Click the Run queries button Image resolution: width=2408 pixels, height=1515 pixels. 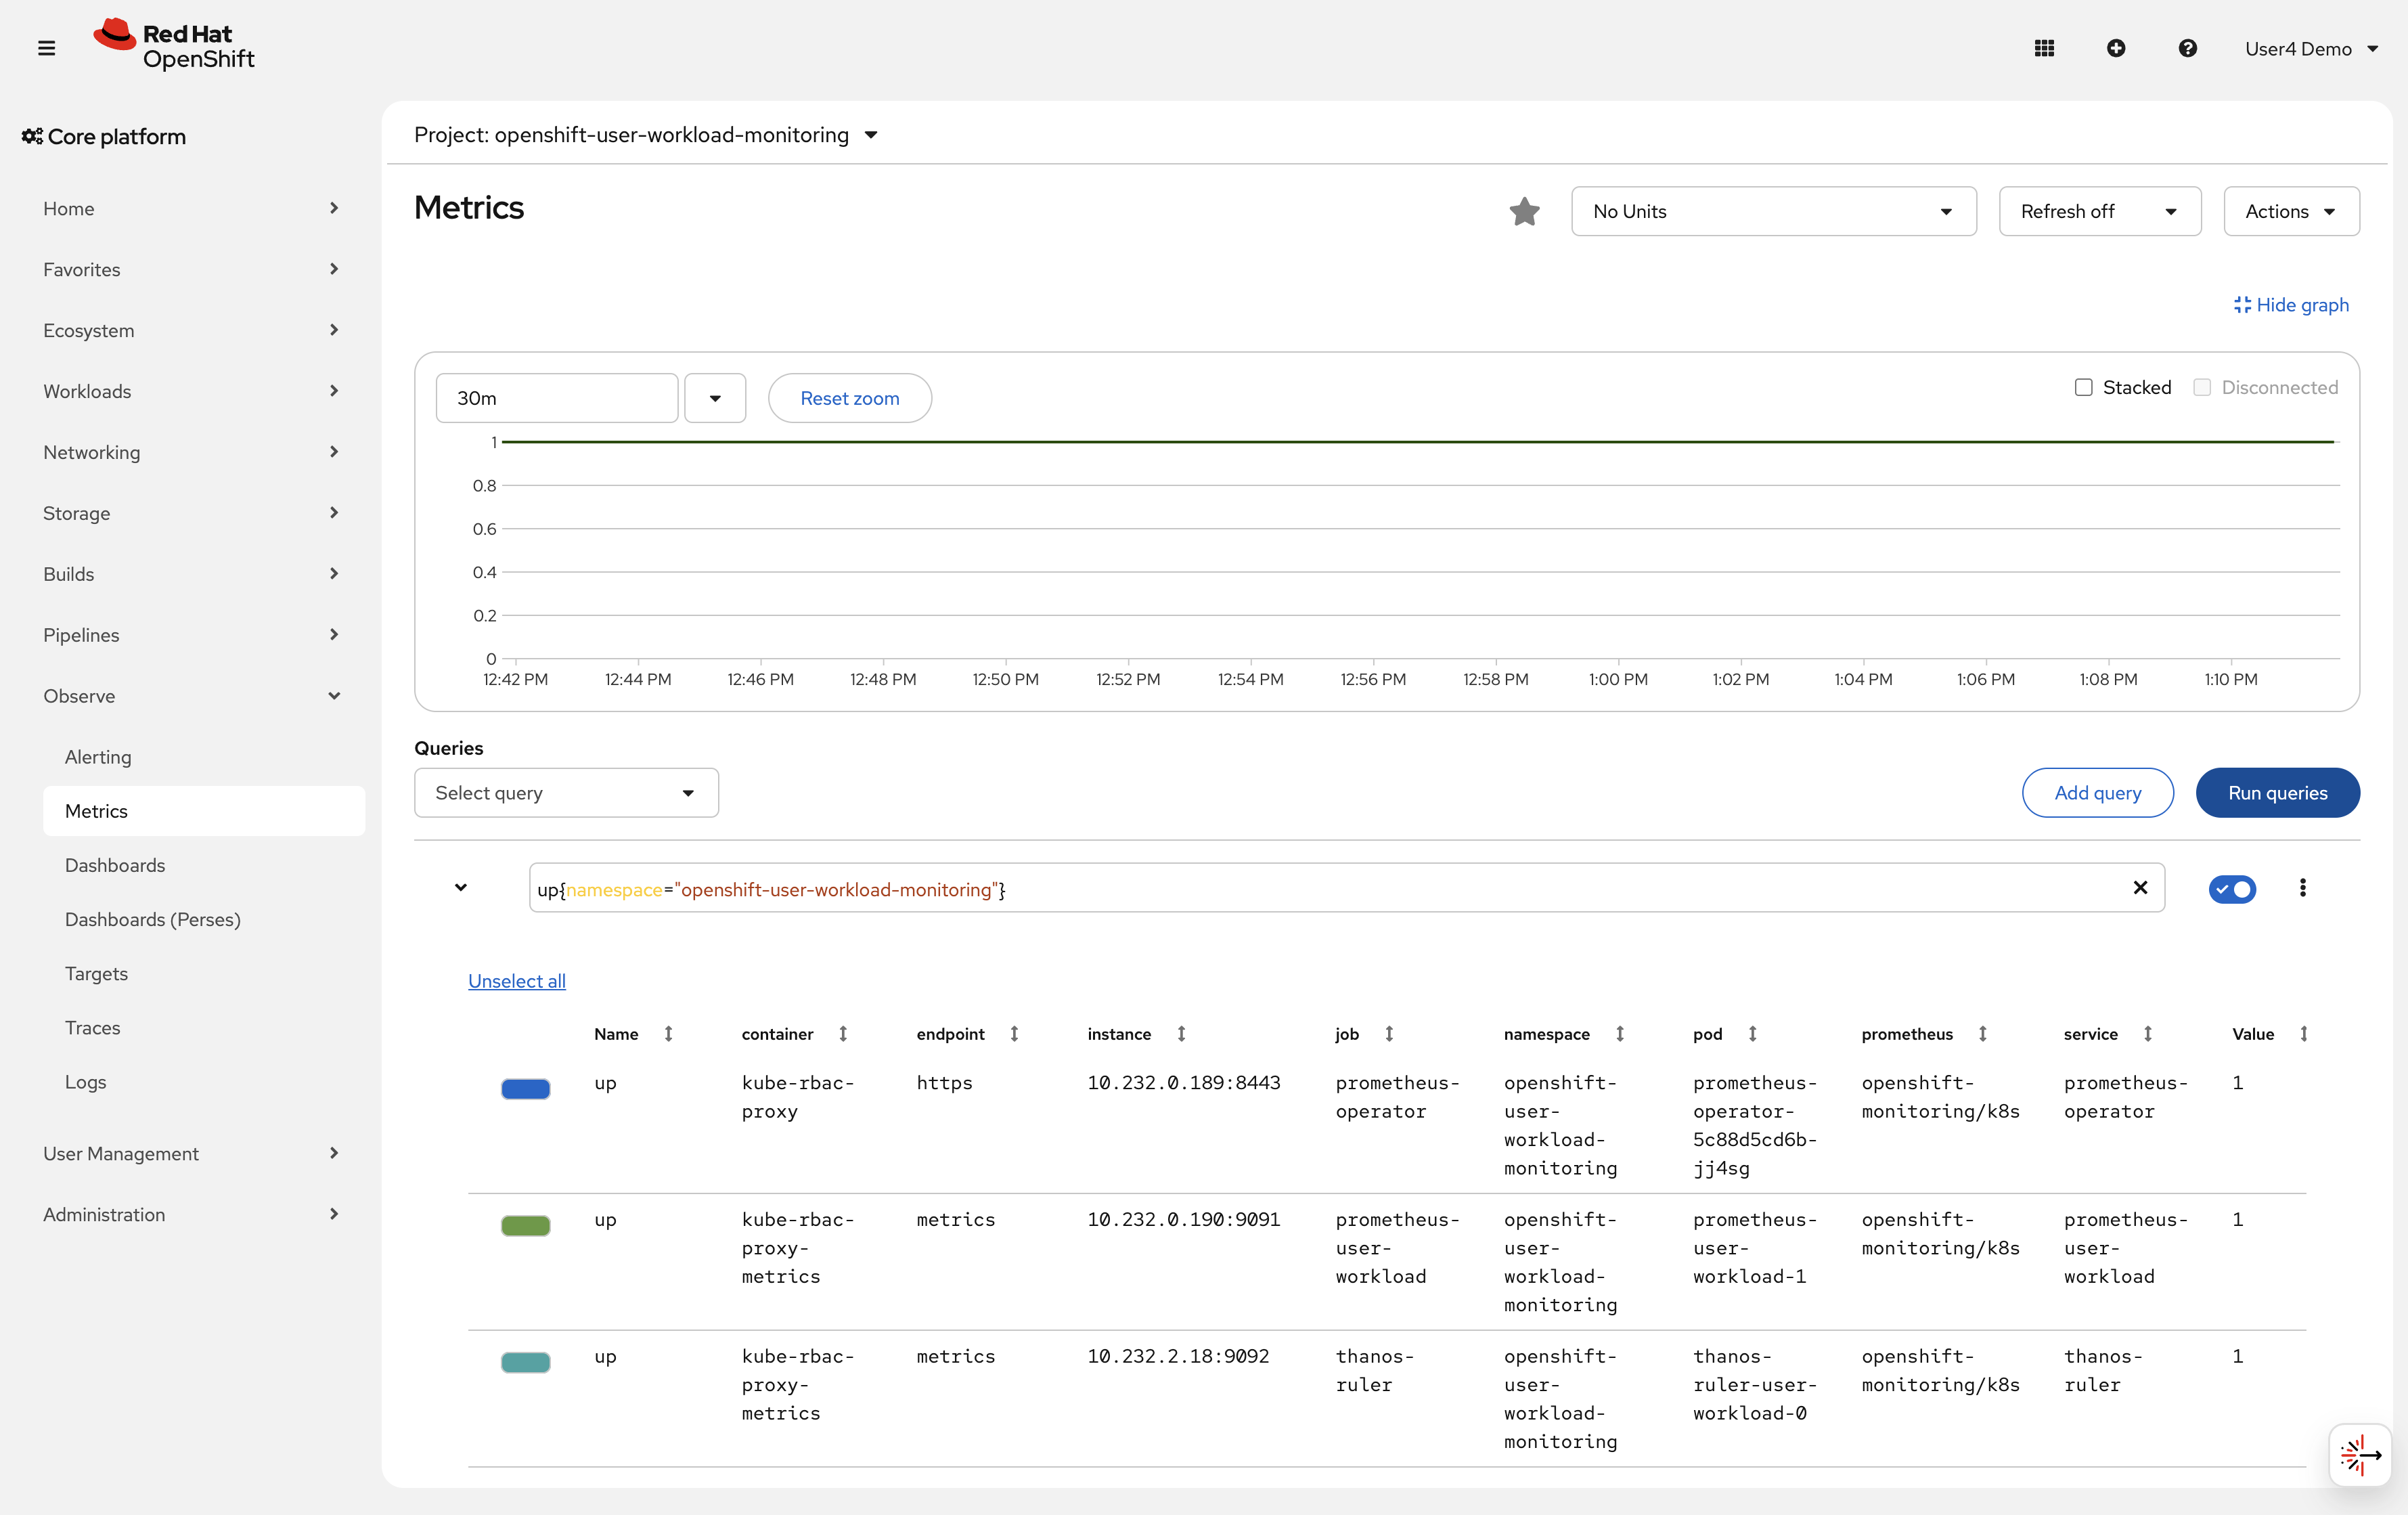2277,792
